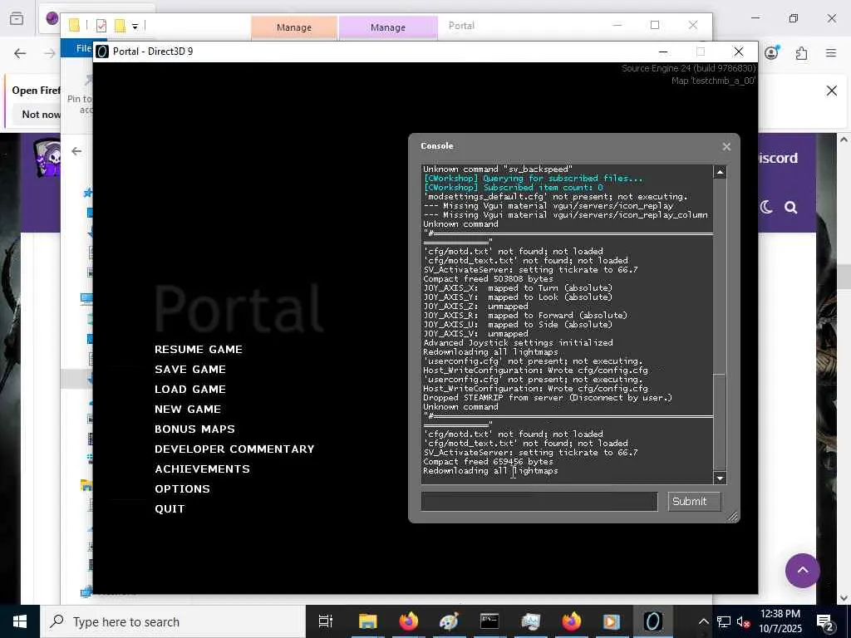
Task: Select Save Game menu entry
Action: point(190,370)
